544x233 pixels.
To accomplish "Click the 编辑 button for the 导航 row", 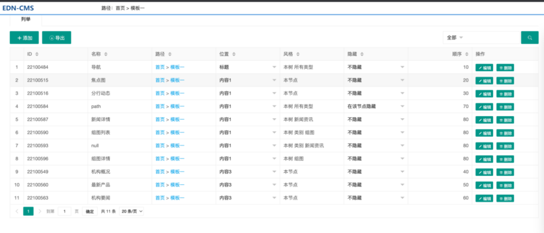I will coord(484,68).
